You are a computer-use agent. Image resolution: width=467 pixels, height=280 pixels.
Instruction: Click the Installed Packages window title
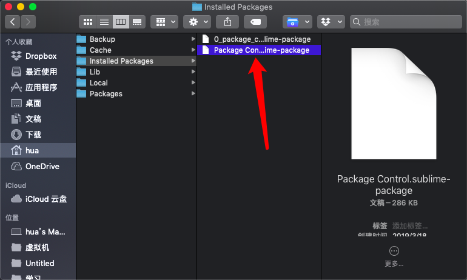pos(238,7)
